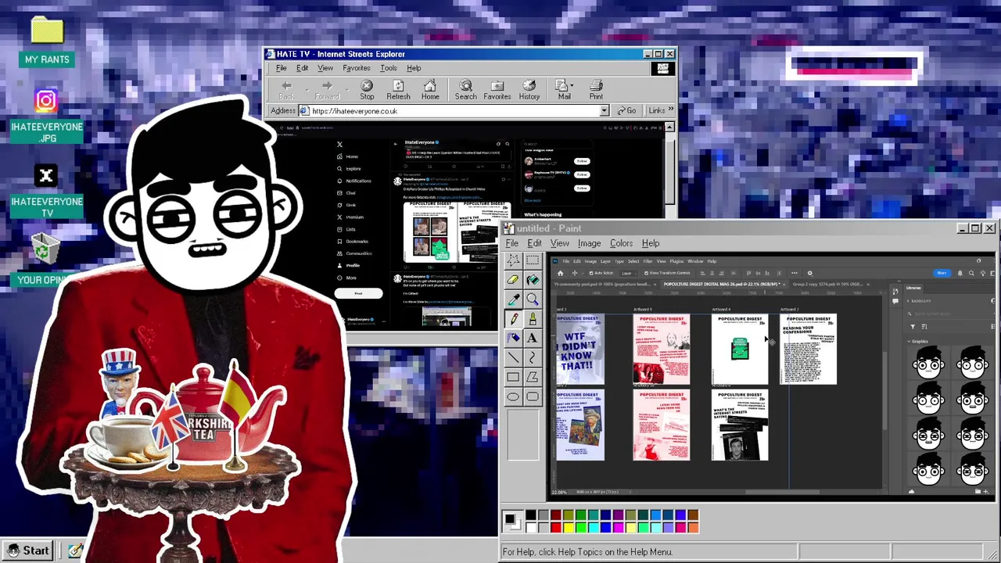Select the Rectangle shape tool
This screenshot has width=1001, height=563.
(x=513, y=378)
